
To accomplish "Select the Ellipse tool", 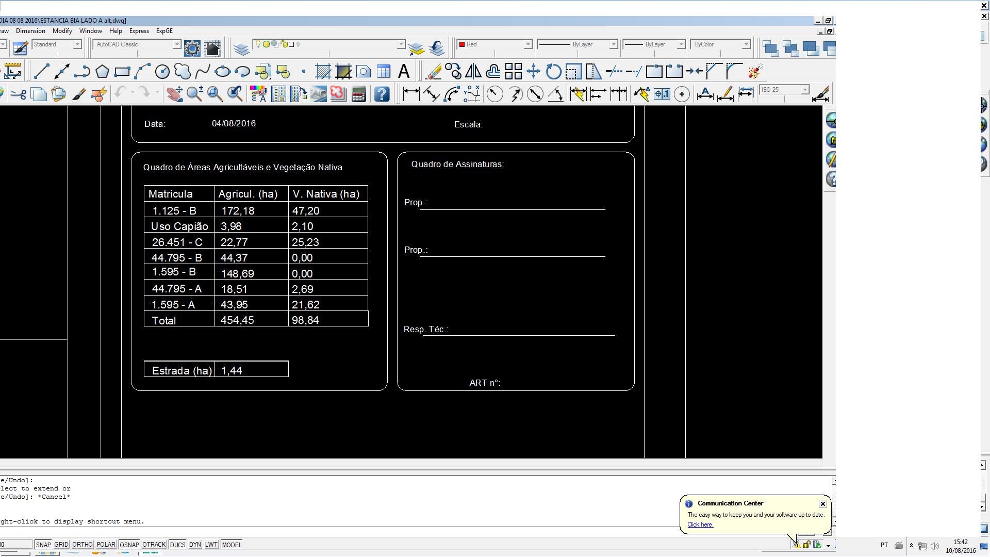I will click(223, 72).
